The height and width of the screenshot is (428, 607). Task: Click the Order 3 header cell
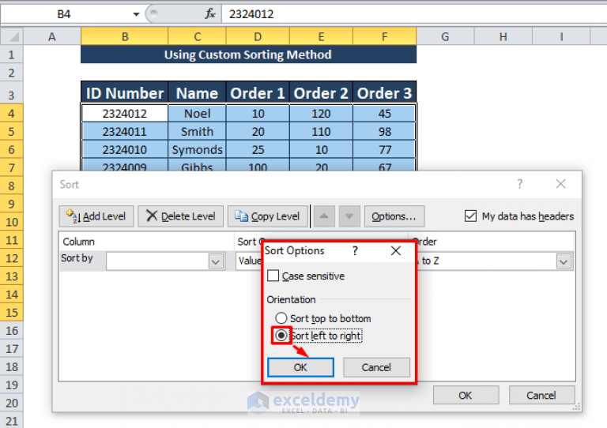click(x=384, y=93)
